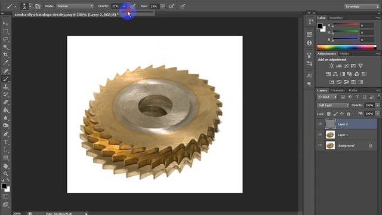Switch to the Paths tab
The height and width of the screenshot is (215, 382).
pos(353,90)
